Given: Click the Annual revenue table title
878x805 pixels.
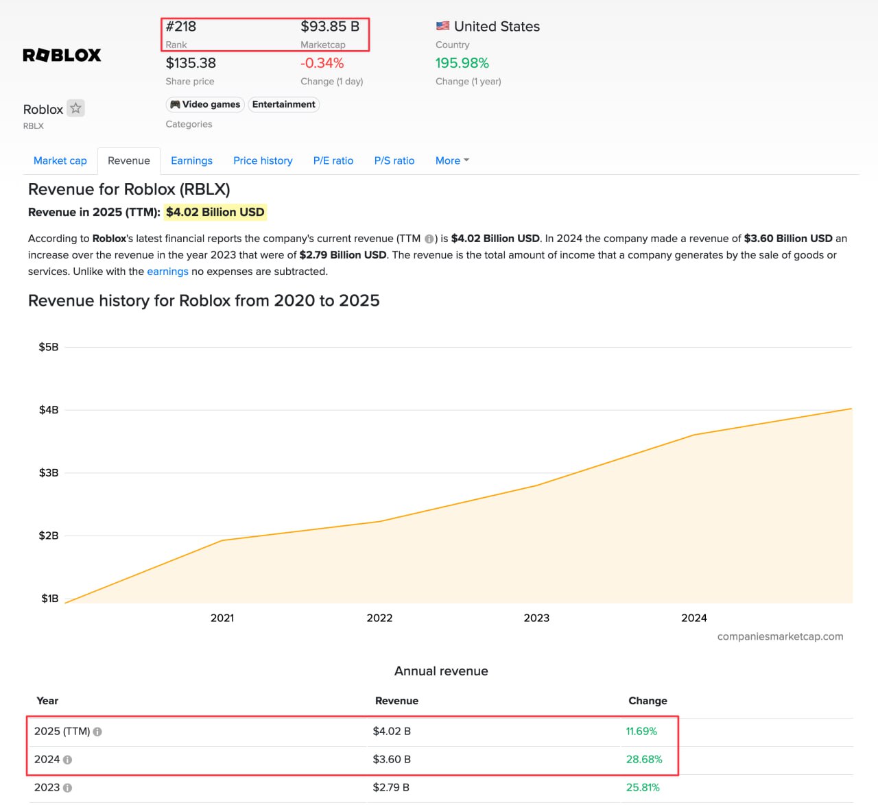Looking at the screenshot, I should pos(441,671).
